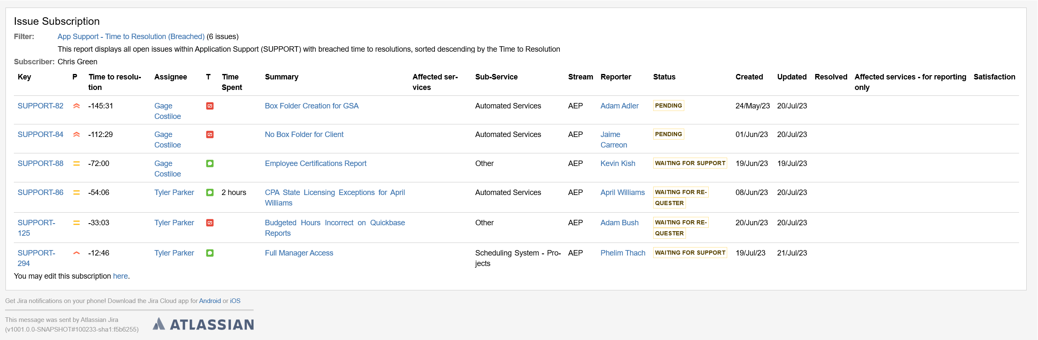Click 'here' to edit this subscription
1038x340 pixels.
120,276
